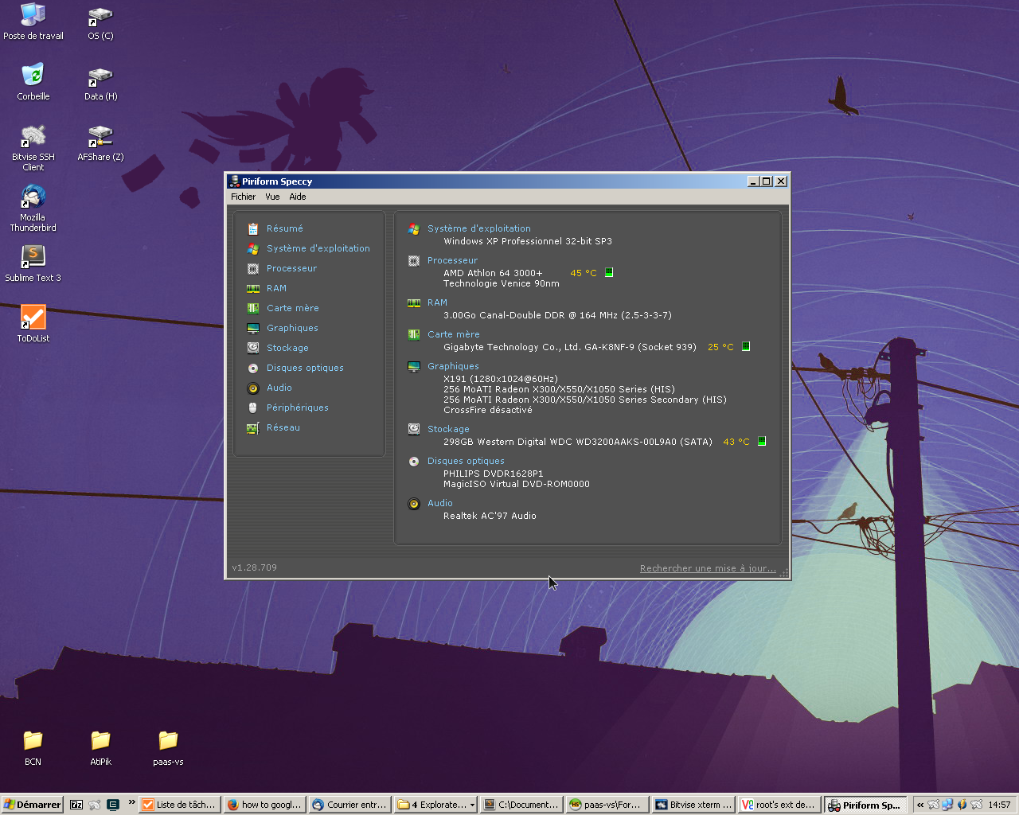Click the system clock 14:57
This screenshot has height=815, width=1019.
pyautogui.click(x=999, y=805)
